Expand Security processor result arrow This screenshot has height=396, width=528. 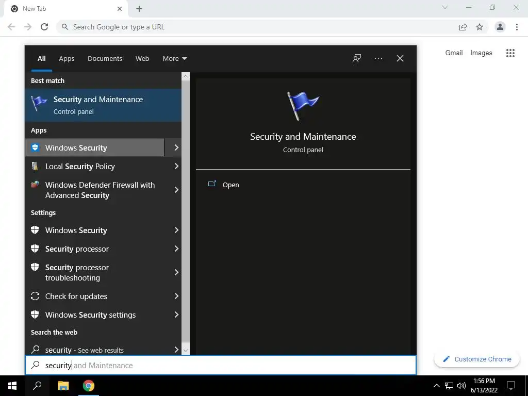click(x=176, y=249)
